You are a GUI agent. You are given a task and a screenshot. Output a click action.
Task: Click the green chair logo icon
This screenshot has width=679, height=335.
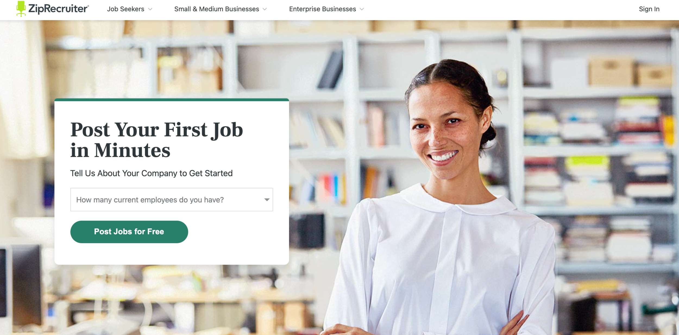click(21, 9)
